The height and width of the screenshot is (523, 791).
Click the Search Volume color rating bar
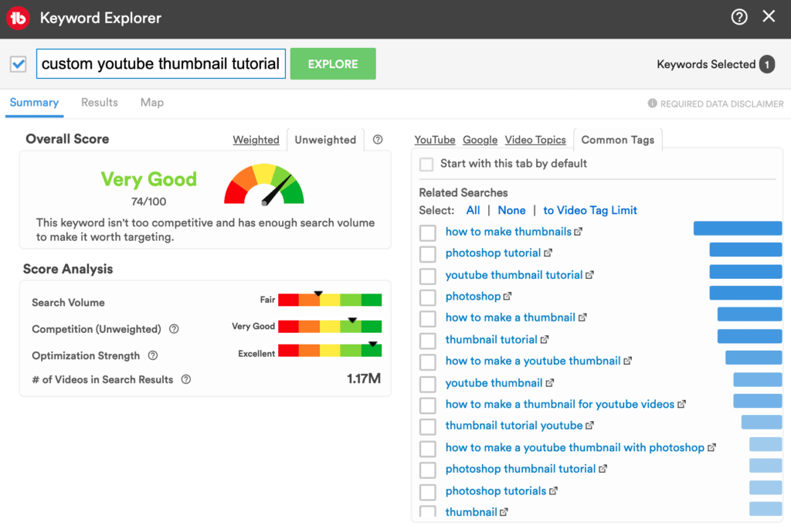pyautogui.click(x=330, y=300)
